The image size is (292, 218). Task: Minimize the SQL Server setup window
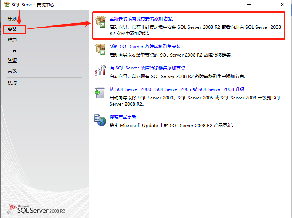click(249, 5)
